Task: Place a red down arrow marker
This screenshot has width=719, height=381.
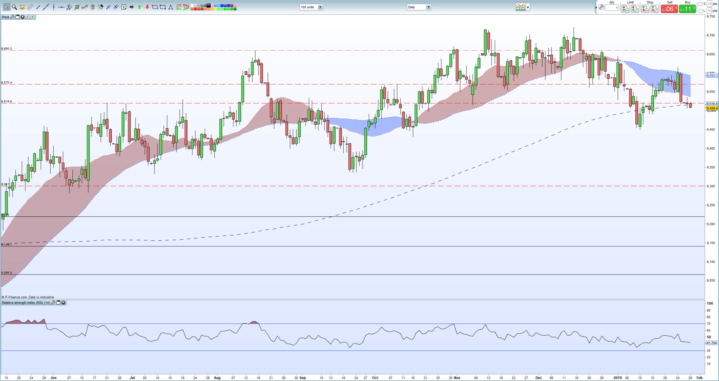Action: coord(147,7)
